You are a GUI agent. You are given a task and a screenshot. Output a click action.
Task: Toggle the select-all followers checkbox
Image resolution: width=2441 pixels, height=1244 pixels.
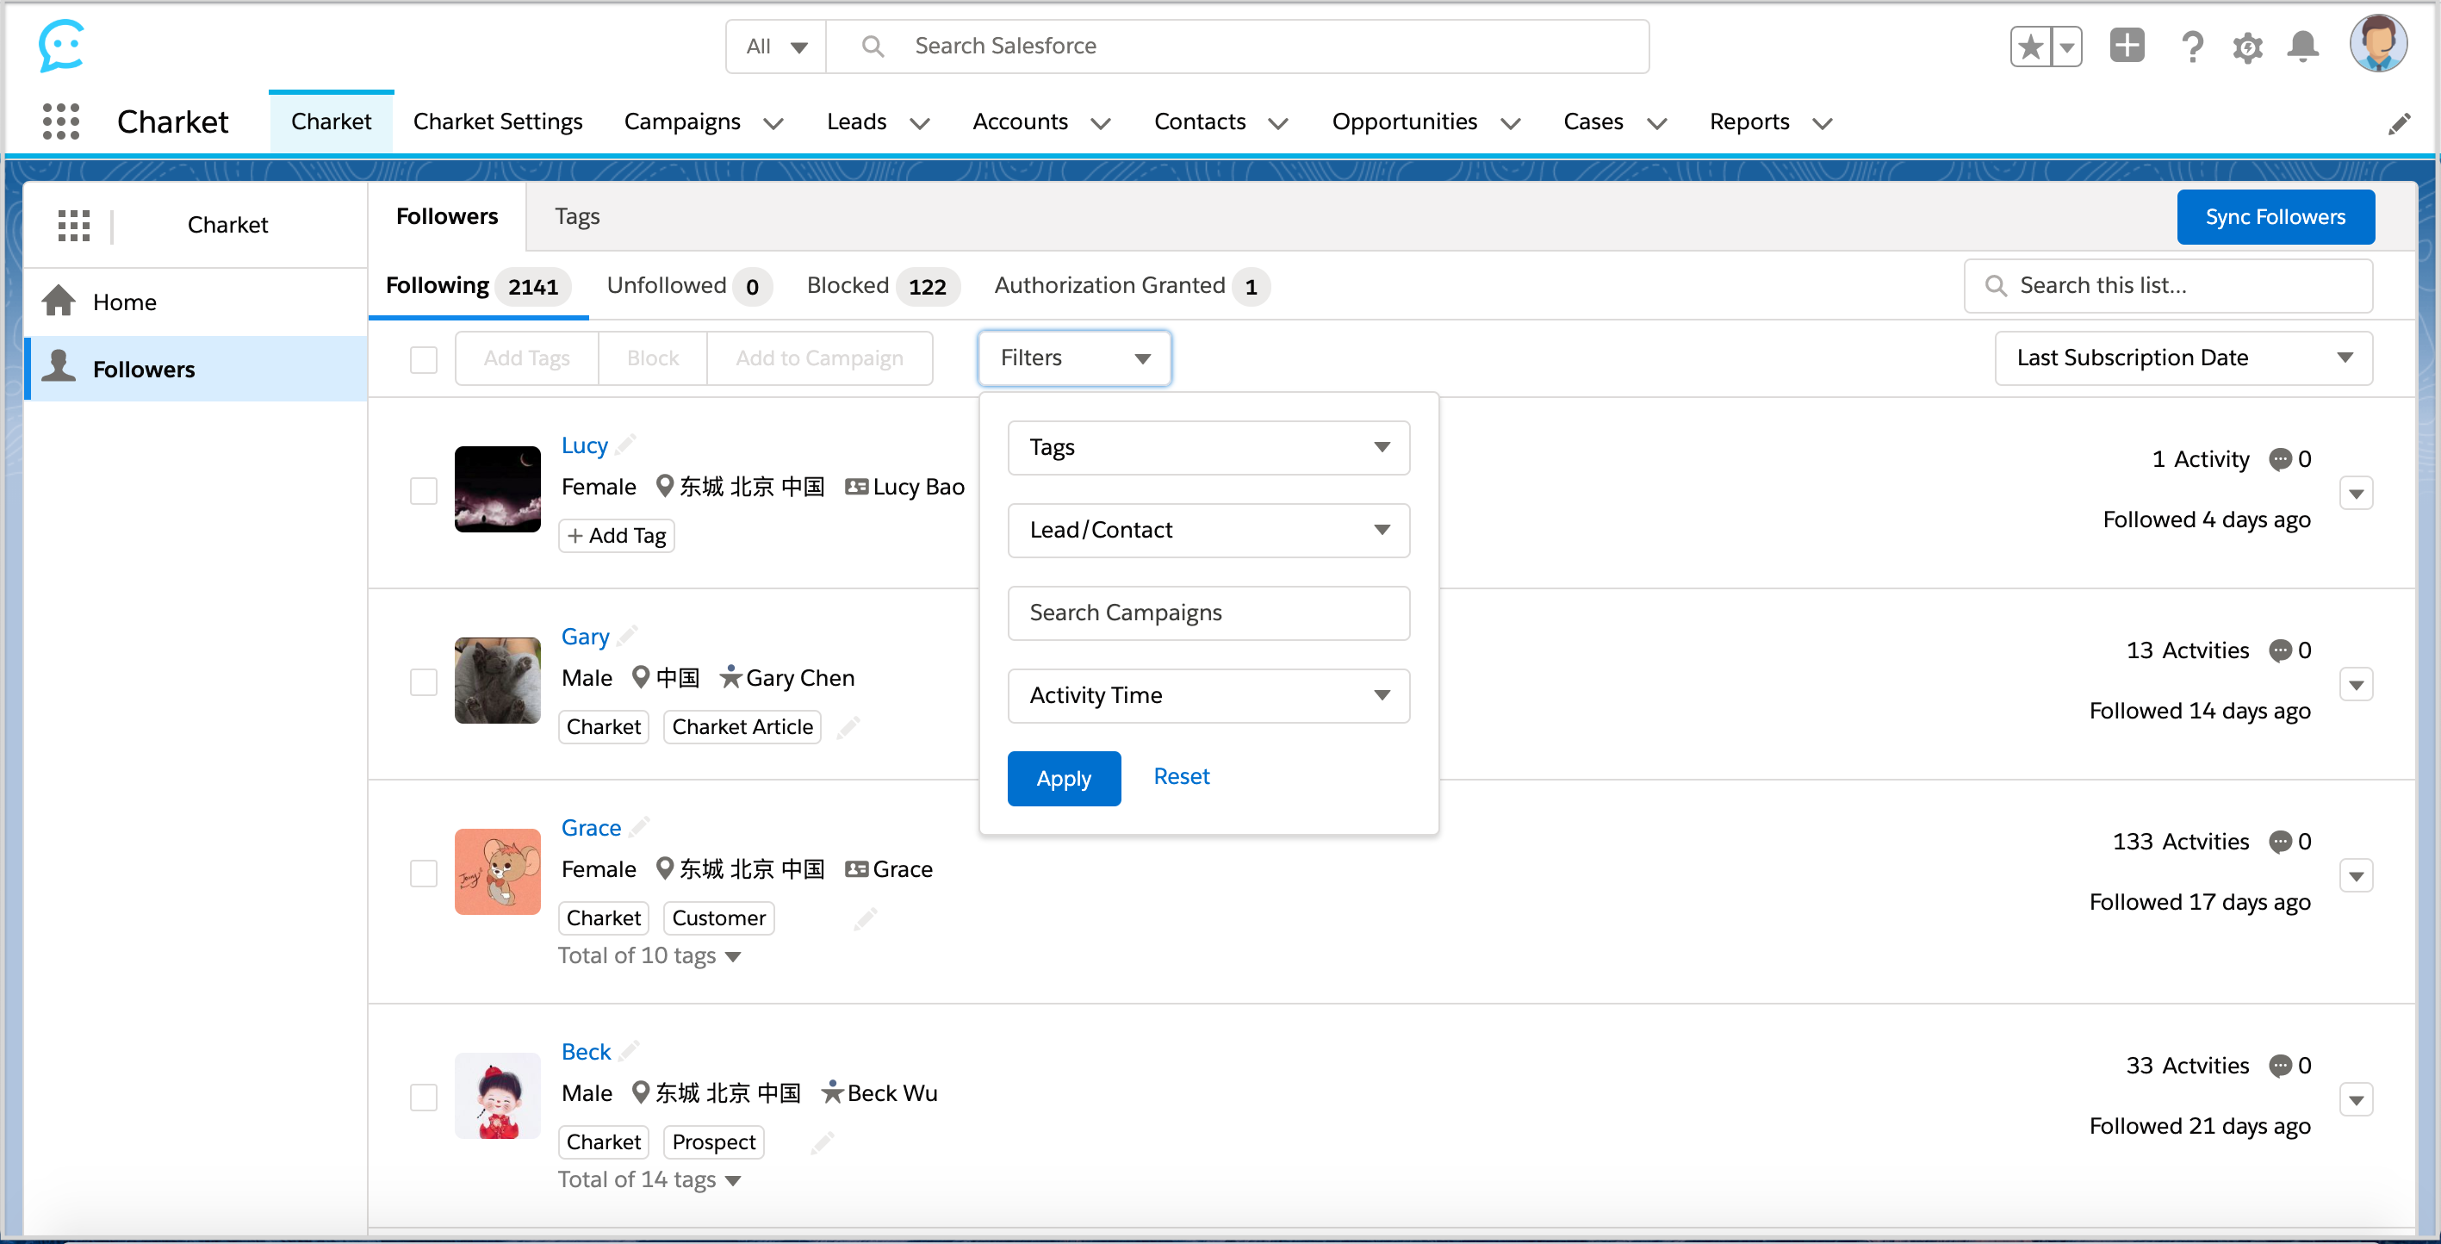click(424, 359)
